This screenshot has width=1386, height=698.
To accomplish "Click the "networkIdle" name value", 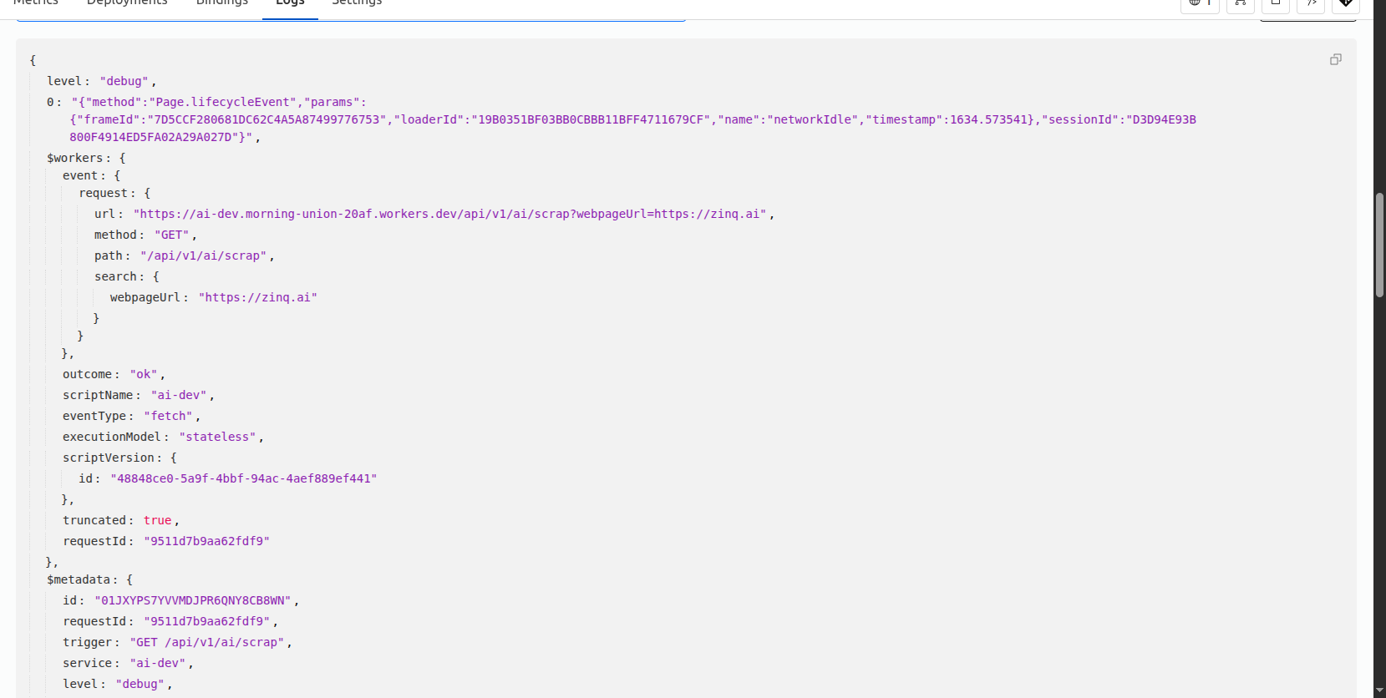I will (x=813, y=119).
